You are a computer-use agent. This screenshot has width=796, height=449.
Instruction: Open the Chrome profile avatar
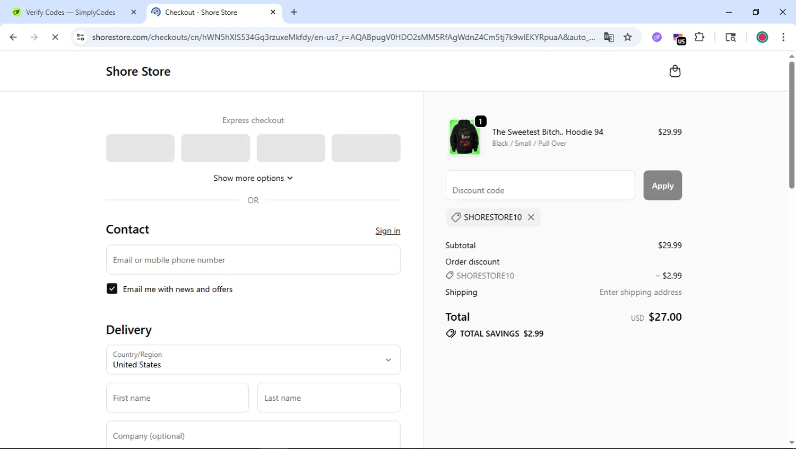762,37
